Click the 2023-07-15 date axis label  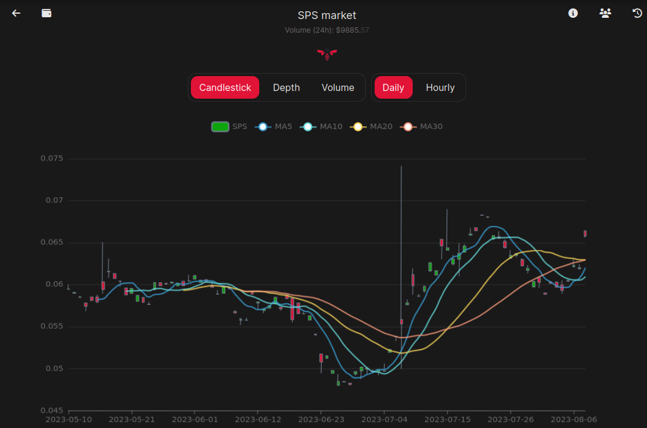click(x=447, y=419)
